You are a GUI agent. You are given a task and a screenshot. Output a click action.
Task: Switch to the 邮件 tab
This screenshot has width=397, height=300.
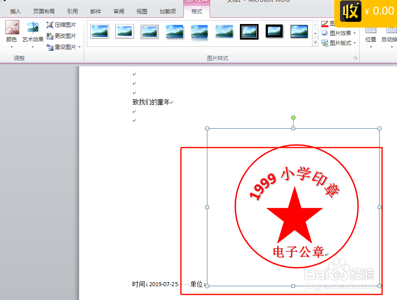95,12
